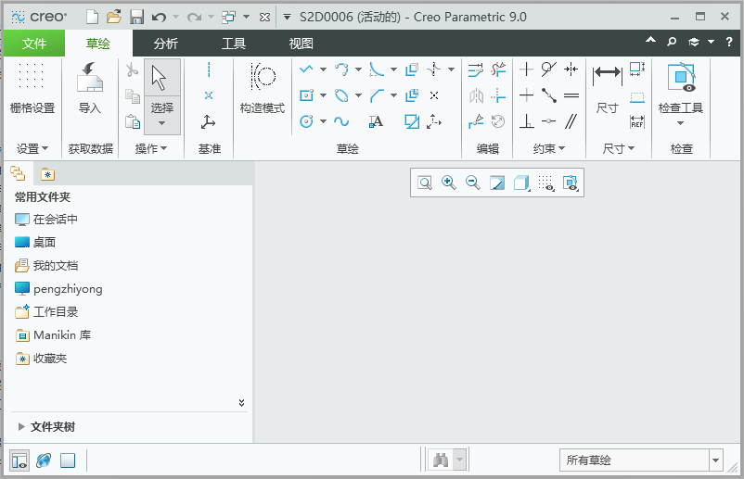The image size is (744, 479).
Task: Select the sketch Point tool
Action: click(433, 95)
